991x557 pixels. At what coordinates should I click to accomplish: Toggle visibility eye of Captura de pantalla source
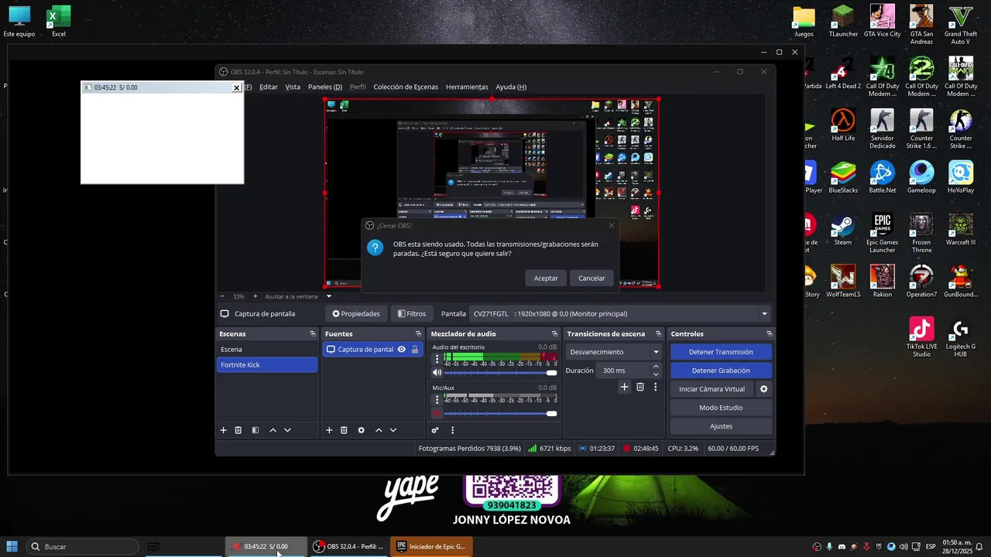click(x=401, y=350)
